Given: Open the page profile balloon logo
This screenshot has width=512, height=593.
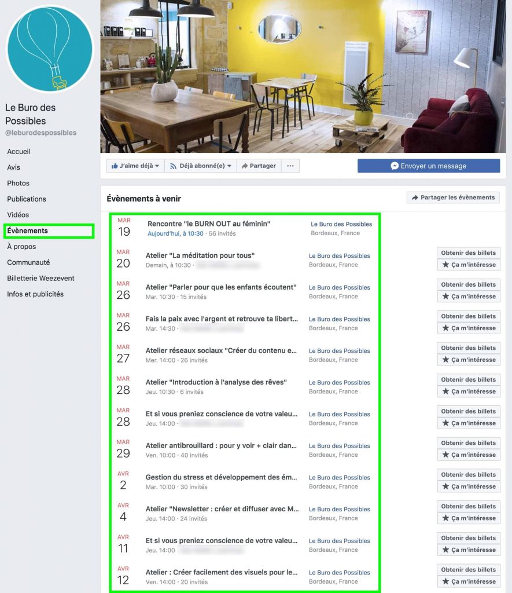Looking at the screenshot, I should (x=50, y=49).
